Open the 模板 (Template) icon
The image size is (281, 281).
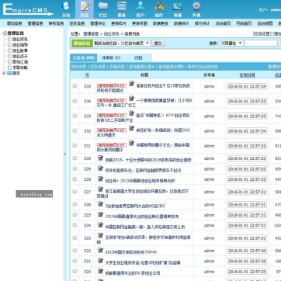[122, 9]
